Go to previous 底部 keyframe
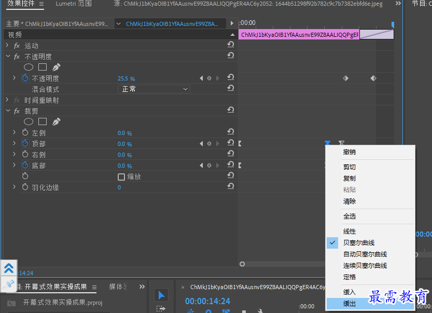The width and height of the screenshot is (432, 313). (x=201, y=166)
